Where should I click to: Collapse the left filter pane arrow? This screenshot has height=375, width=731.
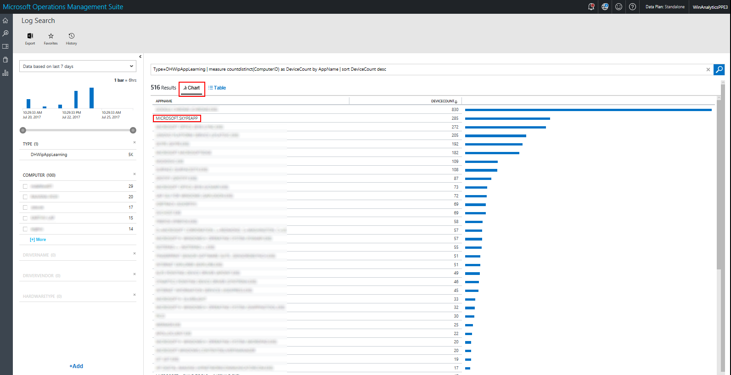[x=141, y=57]
